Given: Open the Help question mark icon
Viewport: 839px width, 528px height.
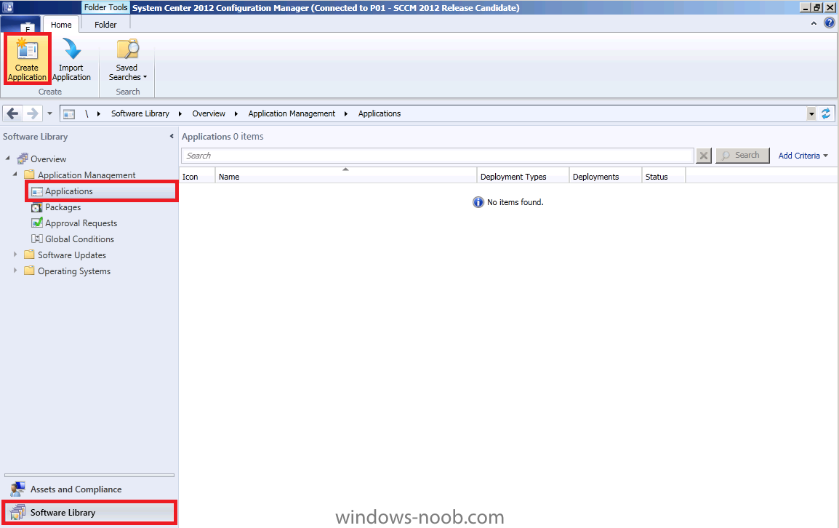Looking at the screenshot, I should click(829, 23).
